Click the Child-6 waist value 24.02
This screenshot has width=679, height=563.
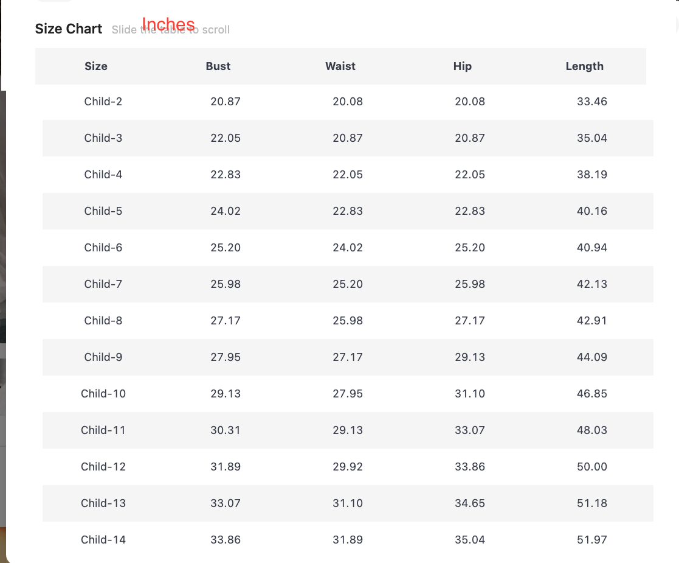point(348,248)
